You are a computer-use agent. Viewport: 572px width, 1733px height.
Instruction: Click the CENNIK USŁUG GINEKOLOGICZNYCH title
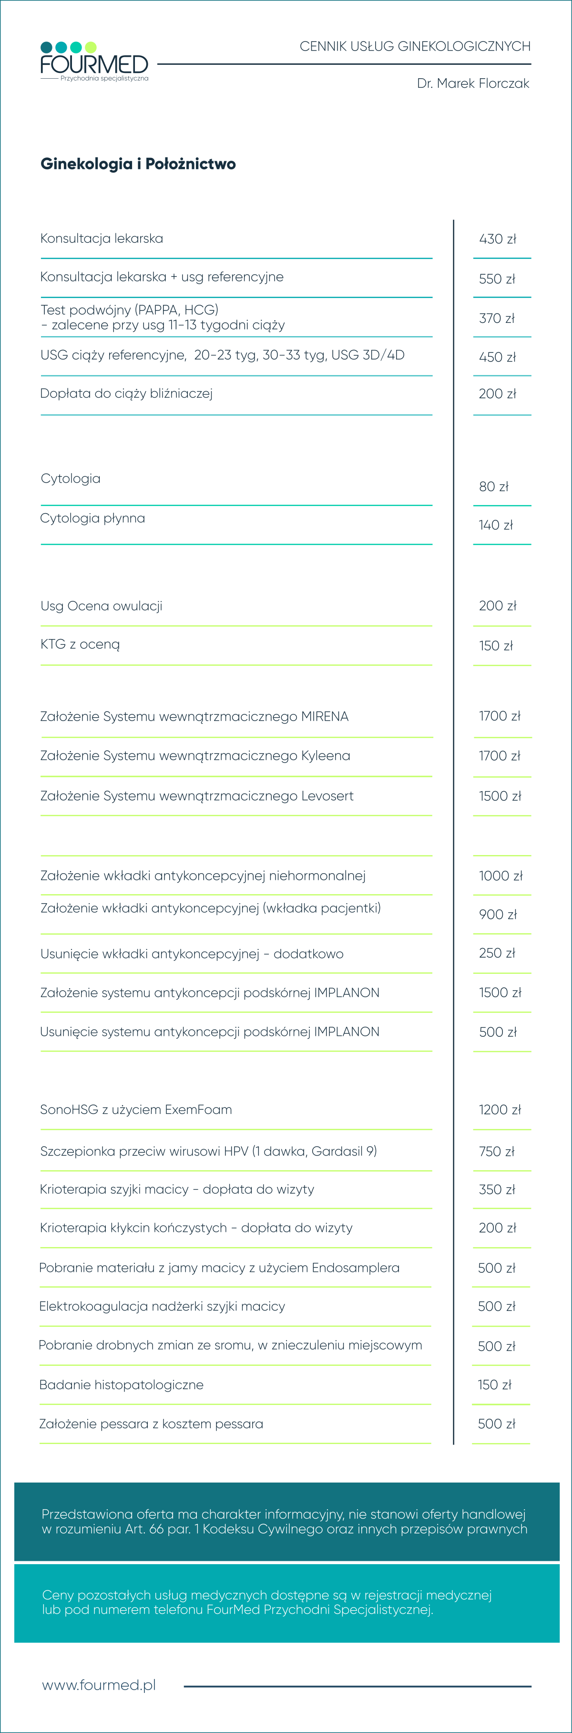click(x=415, y=46)
